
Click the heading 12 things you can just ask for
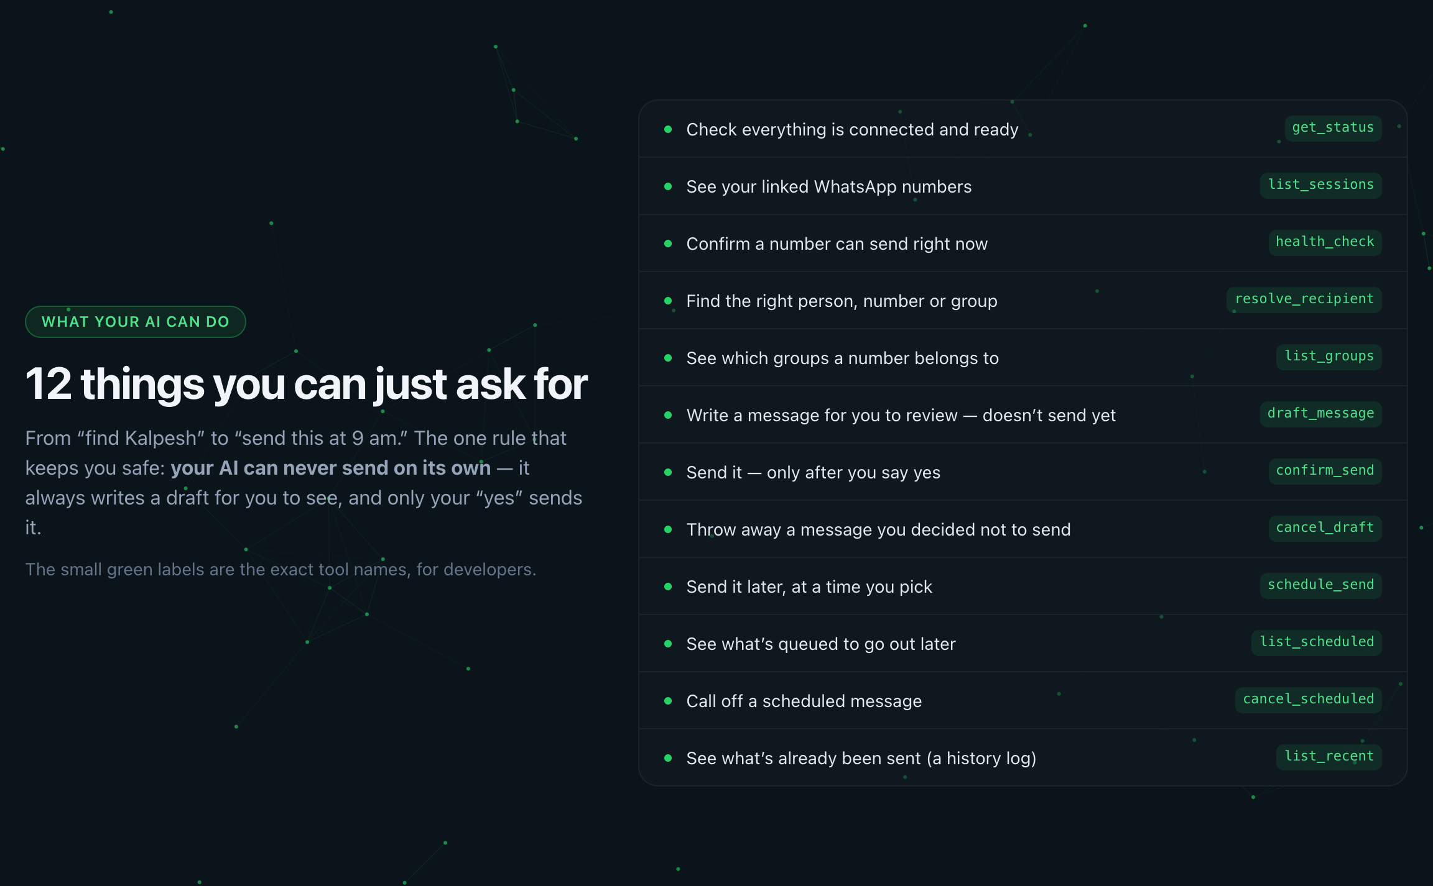coord(306,384)
